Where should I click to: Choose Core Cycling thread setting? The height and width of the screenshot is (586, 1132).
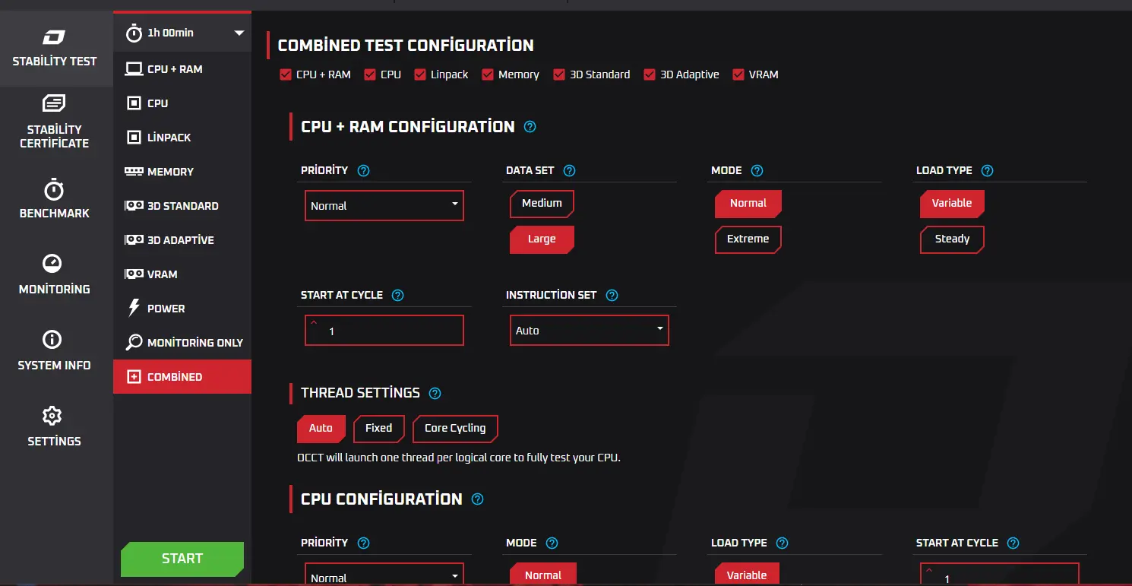point(455,429)
